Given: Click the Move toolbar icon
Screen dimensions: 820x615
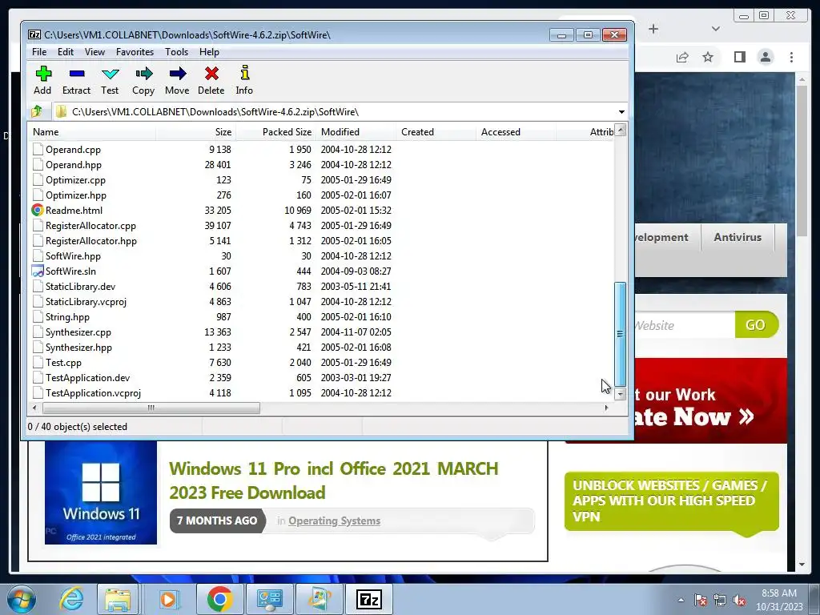Looking at the screenshot, I should 177,74.
